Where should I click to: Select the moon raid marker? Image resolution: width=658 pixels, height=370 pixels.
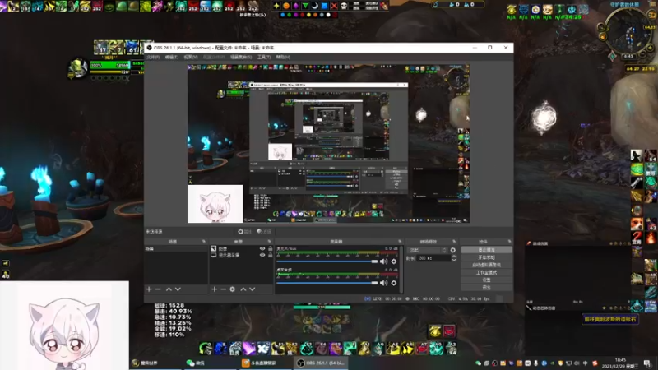[x=315, y=6]
